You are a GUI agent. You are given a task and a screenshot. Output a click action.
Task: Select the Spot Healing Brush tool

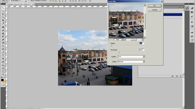(3, 27)
